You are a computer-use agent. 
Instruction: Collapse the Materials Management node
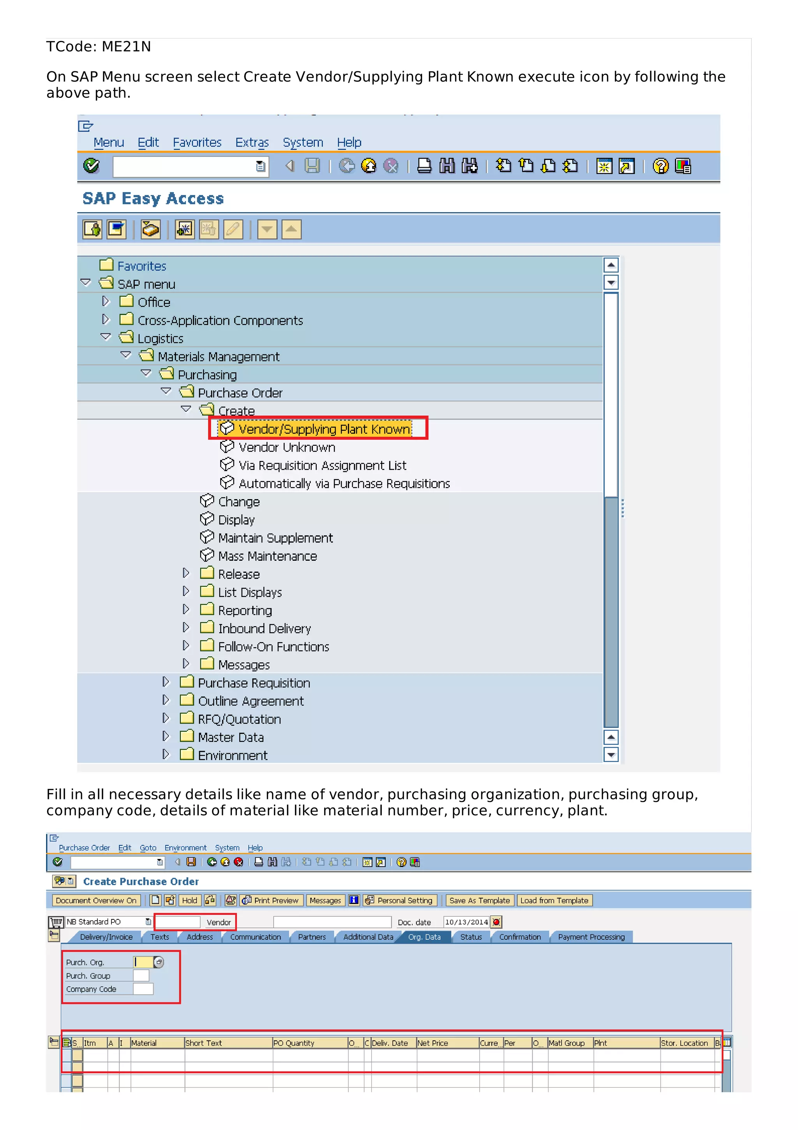(126, 355)
